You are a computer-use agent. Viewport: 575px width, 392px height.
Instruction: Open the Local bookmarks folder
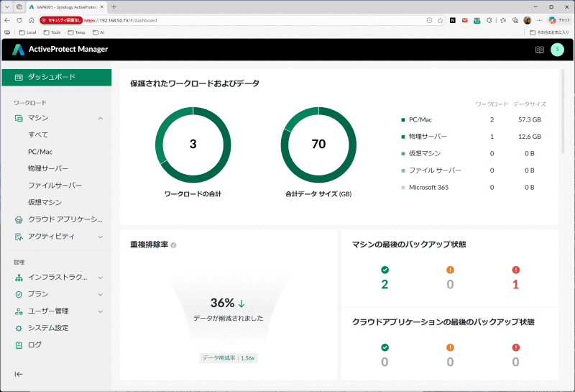tap(28, 32)
